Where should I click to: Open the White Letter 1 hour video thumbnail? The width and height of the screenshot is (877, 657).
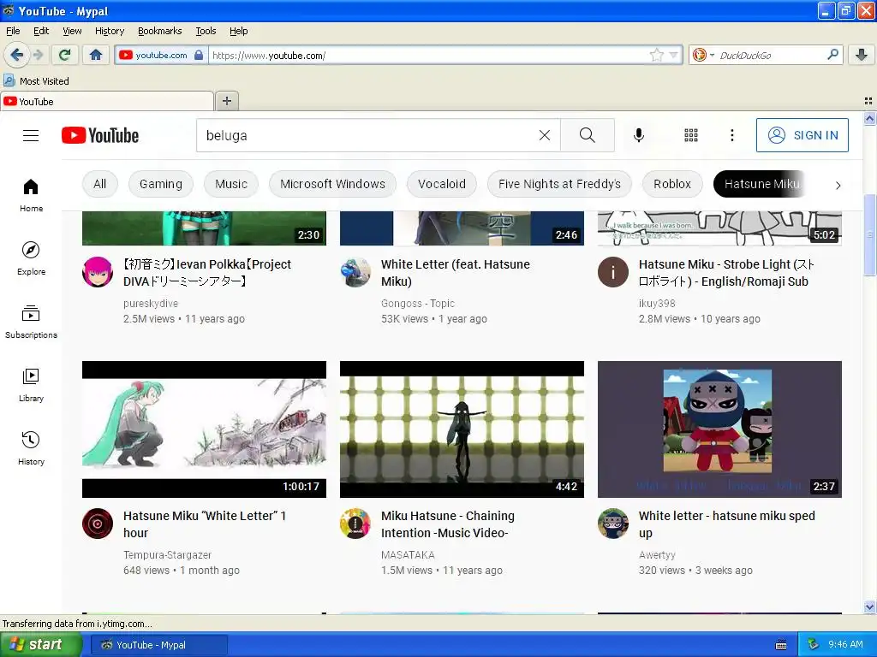click(204, 429)
